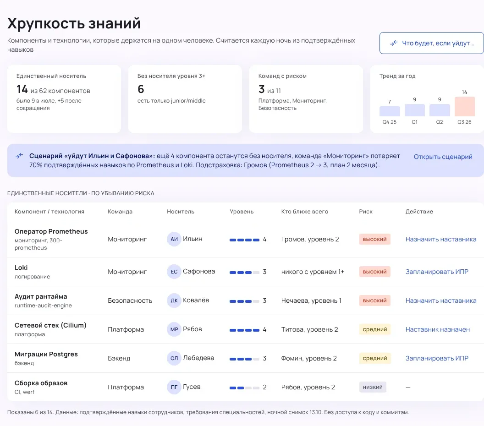Click the level bar in the Ильин row
The width and height of the screenshot is (484, 426).
244,240
